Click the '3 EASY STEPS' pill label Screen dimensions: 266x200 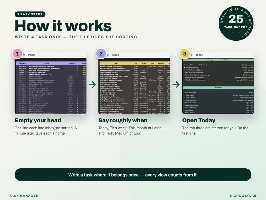pyautogui.click(x=30, y=14)
